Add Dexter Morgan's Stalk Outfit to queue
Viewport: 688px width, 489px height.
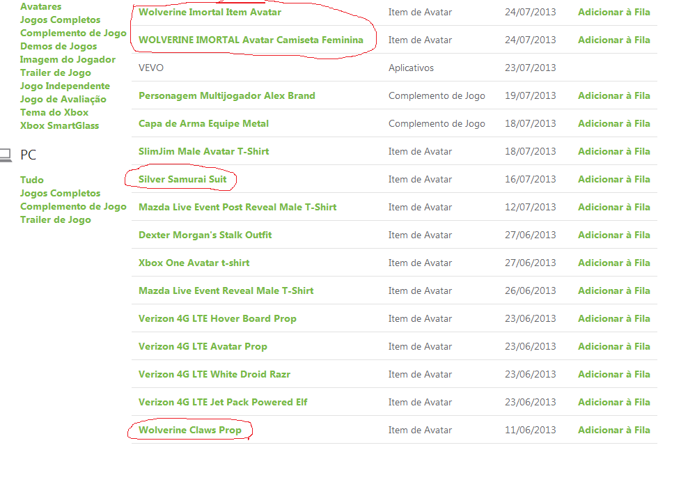[x=614, y=235]
